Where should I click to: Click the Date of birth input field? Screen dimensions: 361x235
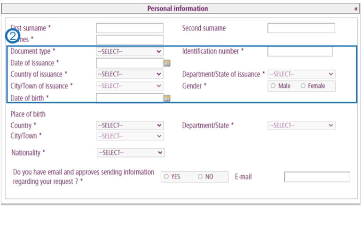130,98
